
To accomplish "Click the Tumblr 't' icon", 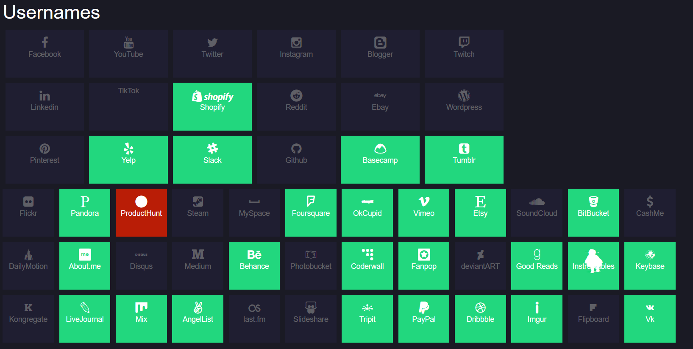I will pyautogui.click(x=464, y=148).
